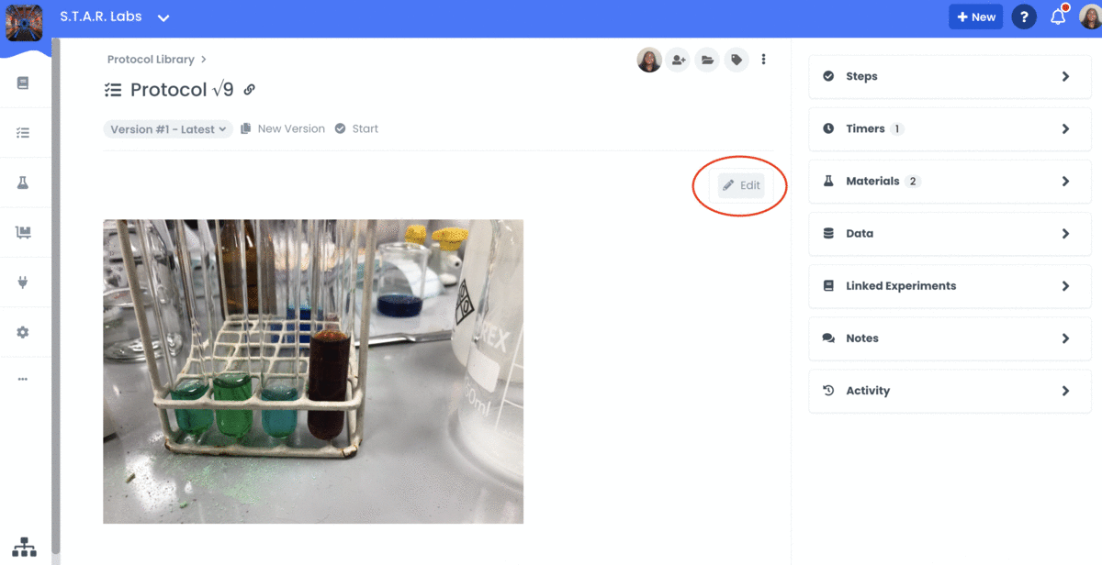This screenshot has height=565, width=1102.
Task: Expand the Materials panel
Action: click(x=950, y=181)
